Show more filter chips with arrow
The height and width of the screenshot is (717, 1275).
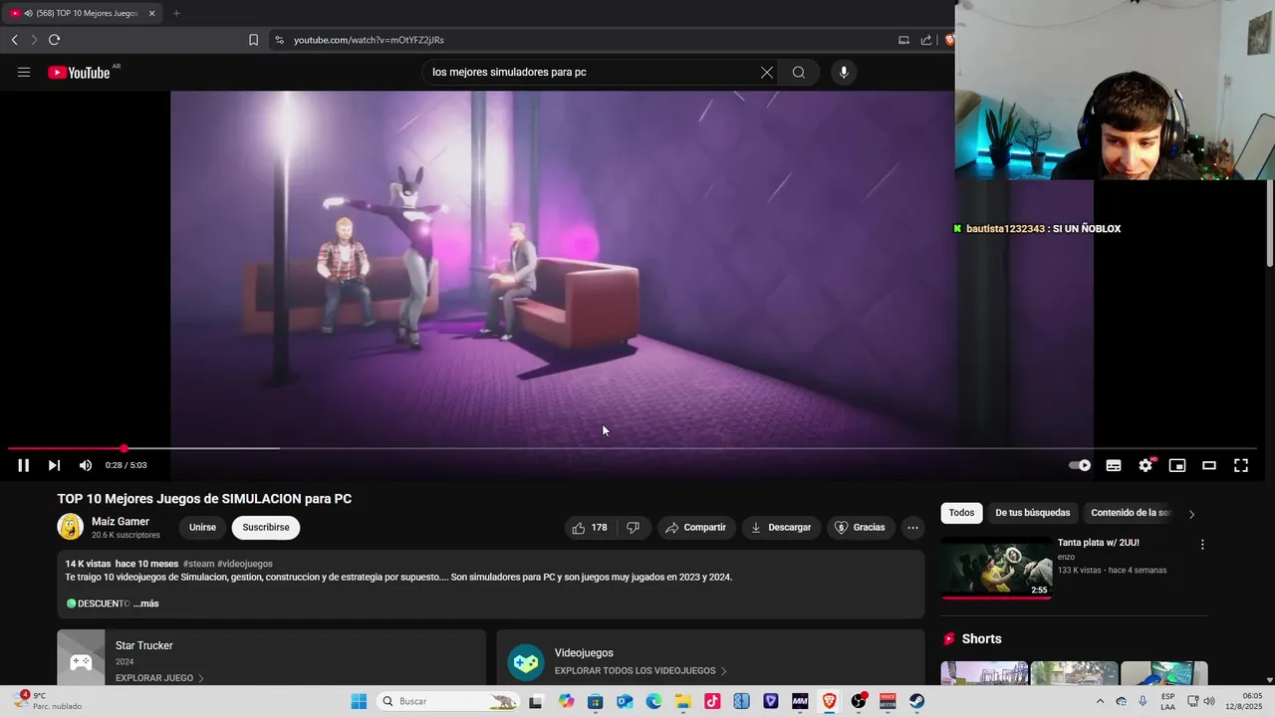pyautogui.click(x=1191, y=514)
